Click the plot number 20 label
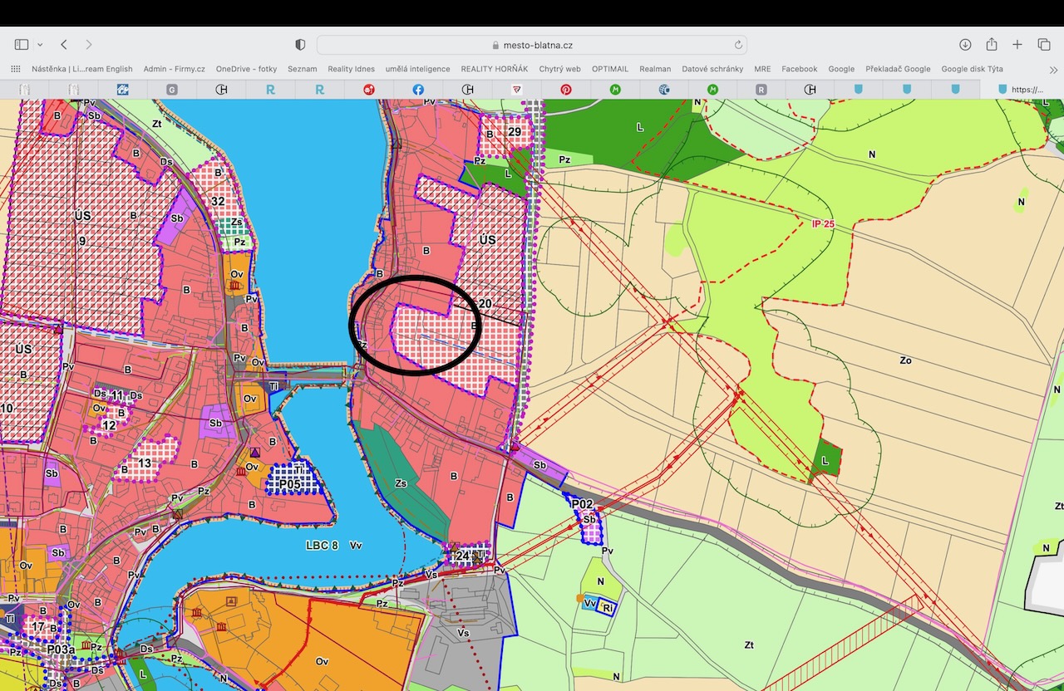Image resolution: width=1064 pixels, height=691 pixels. pos(485,304)
